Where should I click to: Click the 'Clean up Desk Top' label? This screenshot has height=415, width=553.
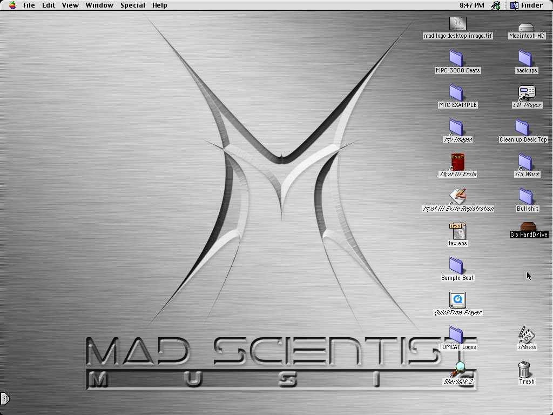pyautogui.click(x=523, y=139)
